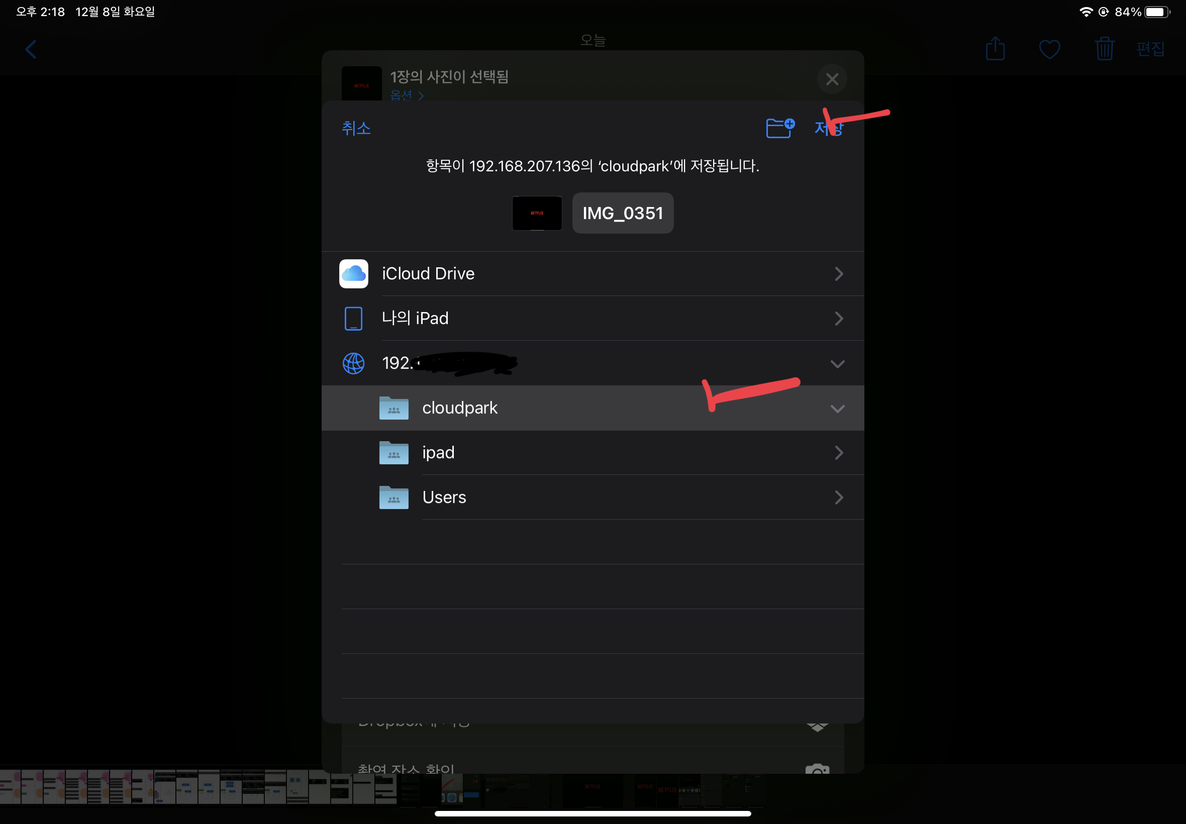Viewport: 1186px width, 824px height.
Task: Close the share sheet with X
Action: pyautogui.click(x=831, y=79)
